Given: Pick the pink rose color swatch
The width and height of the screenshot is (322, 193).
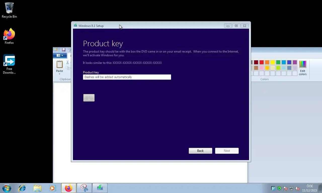Looking at the screenshot, I should pos(262,68).
